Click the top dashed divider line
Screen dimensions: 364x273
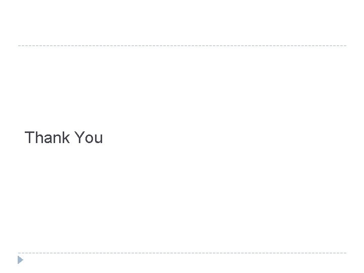point(182,46)
